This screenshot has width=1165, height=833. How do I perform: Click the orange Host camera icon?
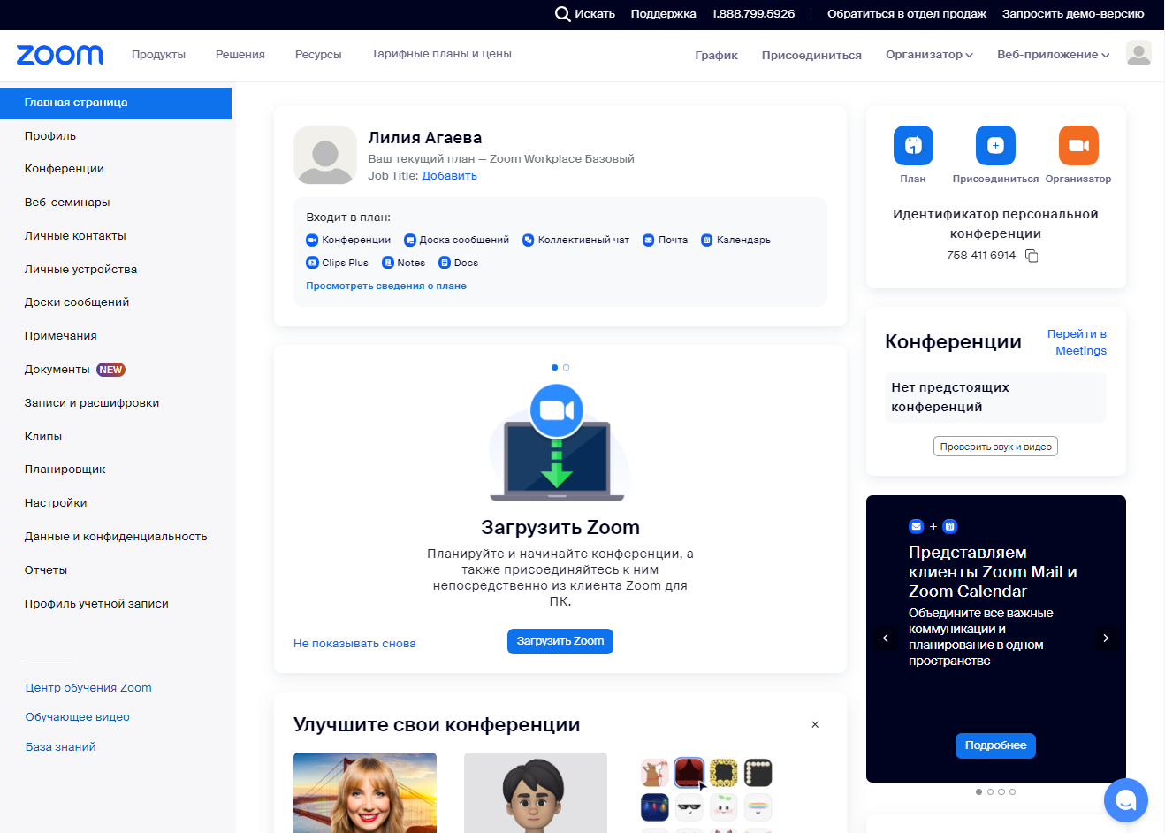(1078, 145)
